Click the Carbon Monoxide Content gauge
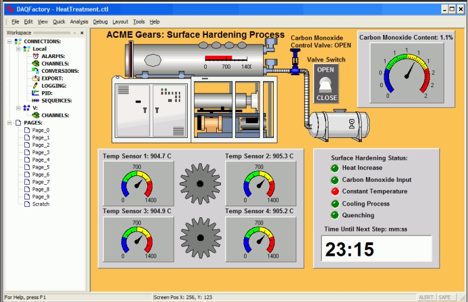The image size is (468, 302). [407, 73]
